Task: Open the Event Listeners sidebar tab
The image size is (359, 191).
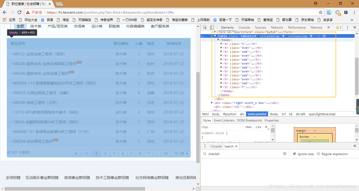Action: 224,120
